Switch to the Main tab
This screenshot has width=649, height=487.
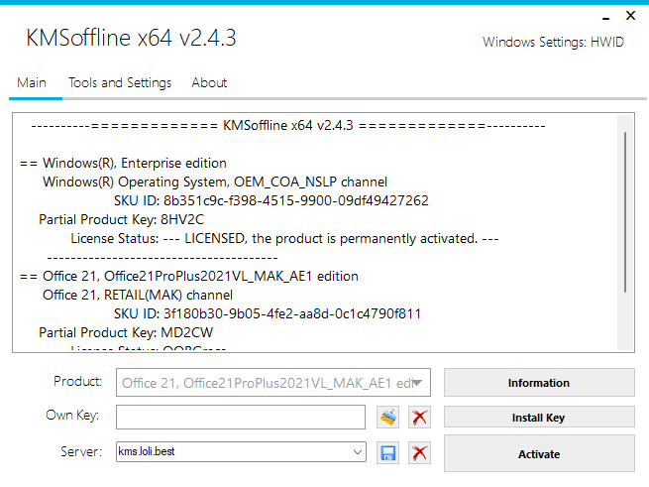[32, 83]
